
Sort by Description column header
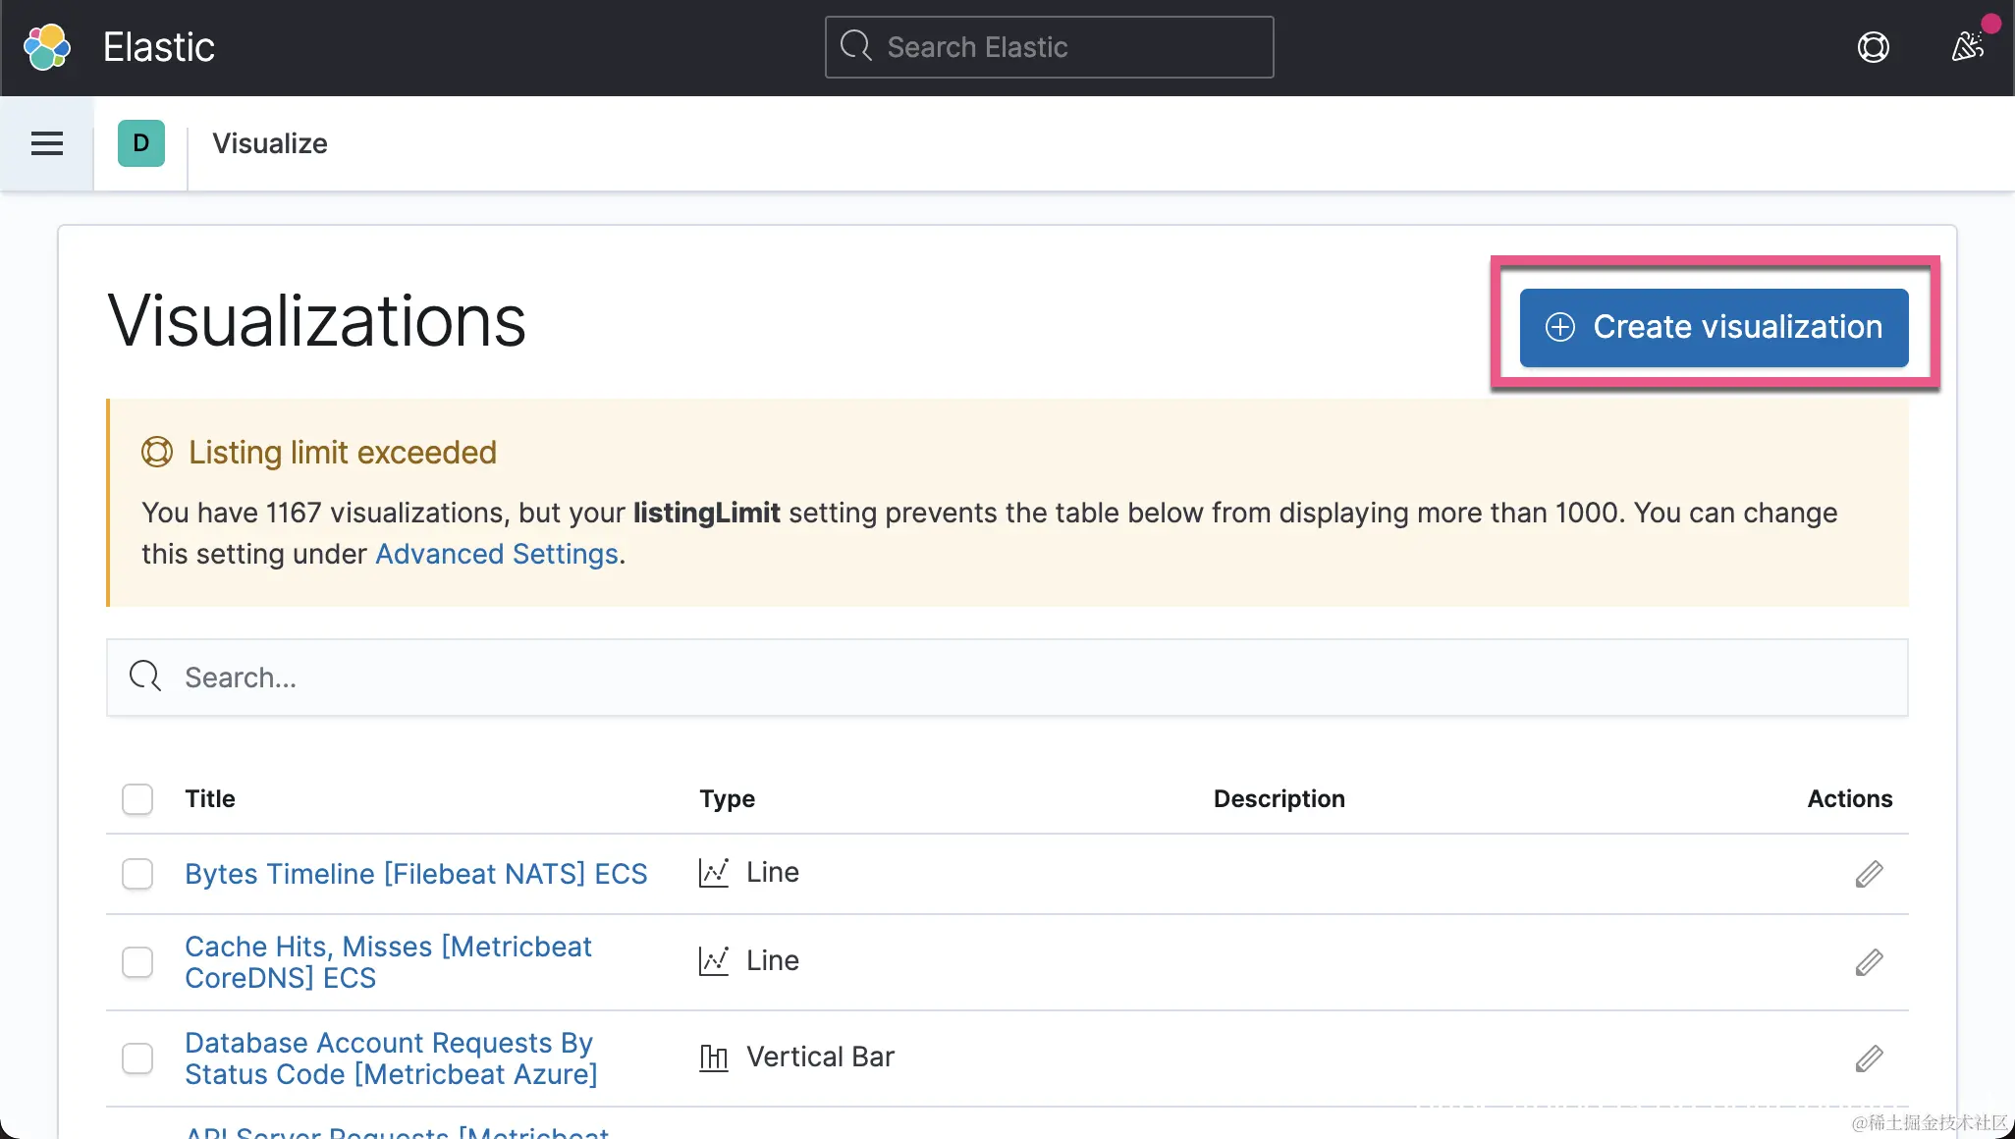[x=1279, y=799]
